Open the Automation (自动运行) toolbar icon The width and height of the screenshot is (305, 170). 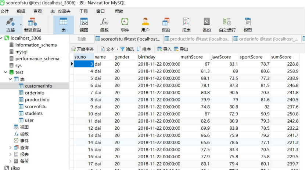(227, 25)
